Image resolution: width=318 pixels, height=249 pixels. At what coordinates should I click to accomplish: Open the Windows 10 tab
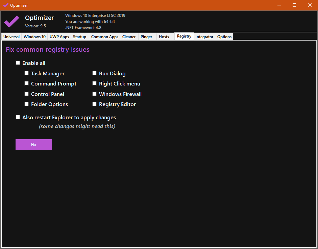(34, 37)
